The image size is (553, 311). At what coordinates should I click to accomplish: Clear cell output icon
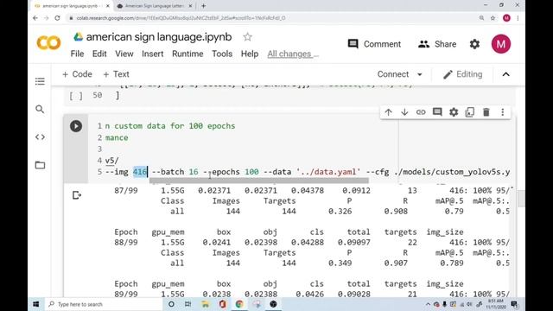(x=77, y=195)
